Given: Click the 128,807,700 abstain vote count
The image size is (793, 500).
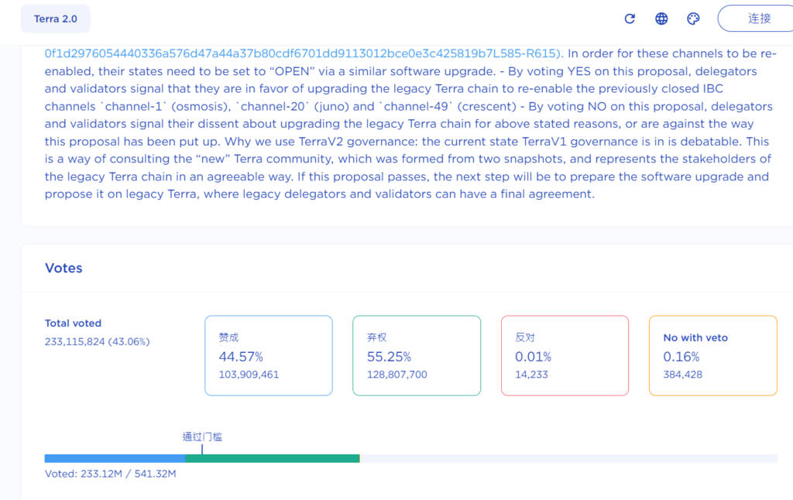Looking at the screenshot, I should (x=396, y=375).
